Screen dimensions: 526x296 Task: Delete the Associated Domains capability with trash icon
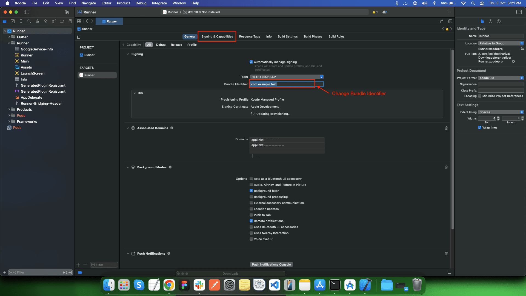(x=446, y=128)
